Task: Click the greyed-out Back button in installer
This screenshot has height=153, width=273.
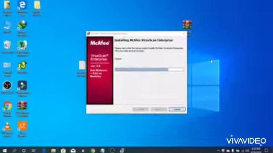Action: click(140, 109)
